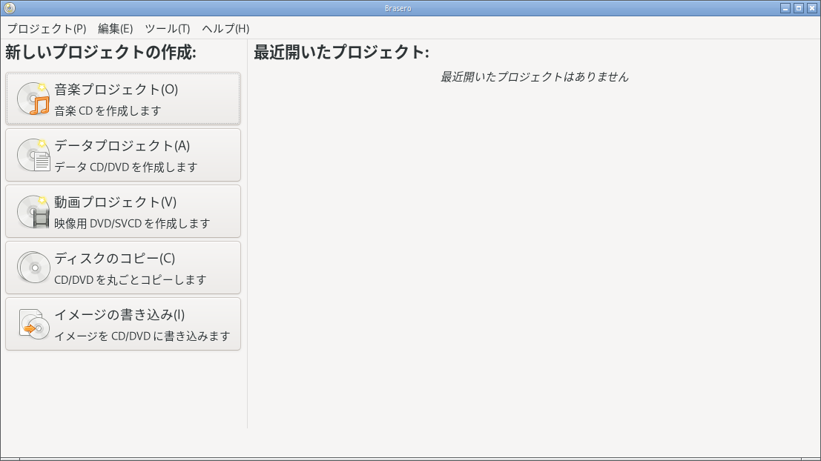Screen dimensions: 821x461
Task: Click the 最近開いたプロジェクトはありません message
Action: click(x=534, y=77)
